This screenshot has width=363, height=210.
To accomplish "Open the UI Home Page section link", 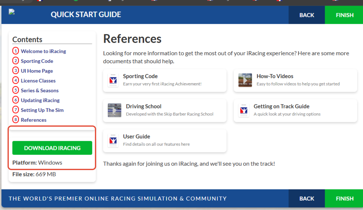I will pyautogui.click(x=37, y=71).
